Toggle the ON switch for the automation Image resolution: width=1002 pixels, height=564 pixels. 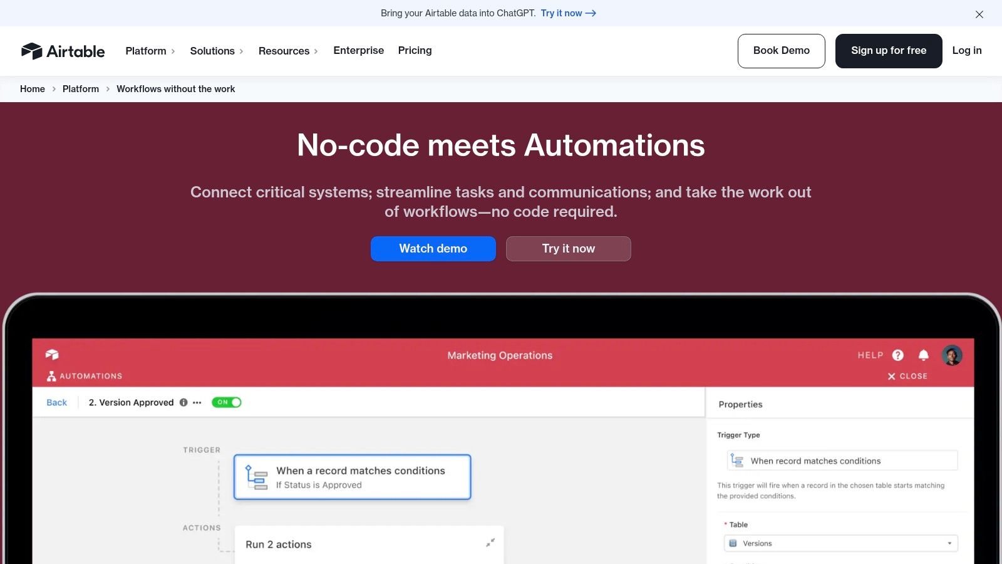point(227,402)
